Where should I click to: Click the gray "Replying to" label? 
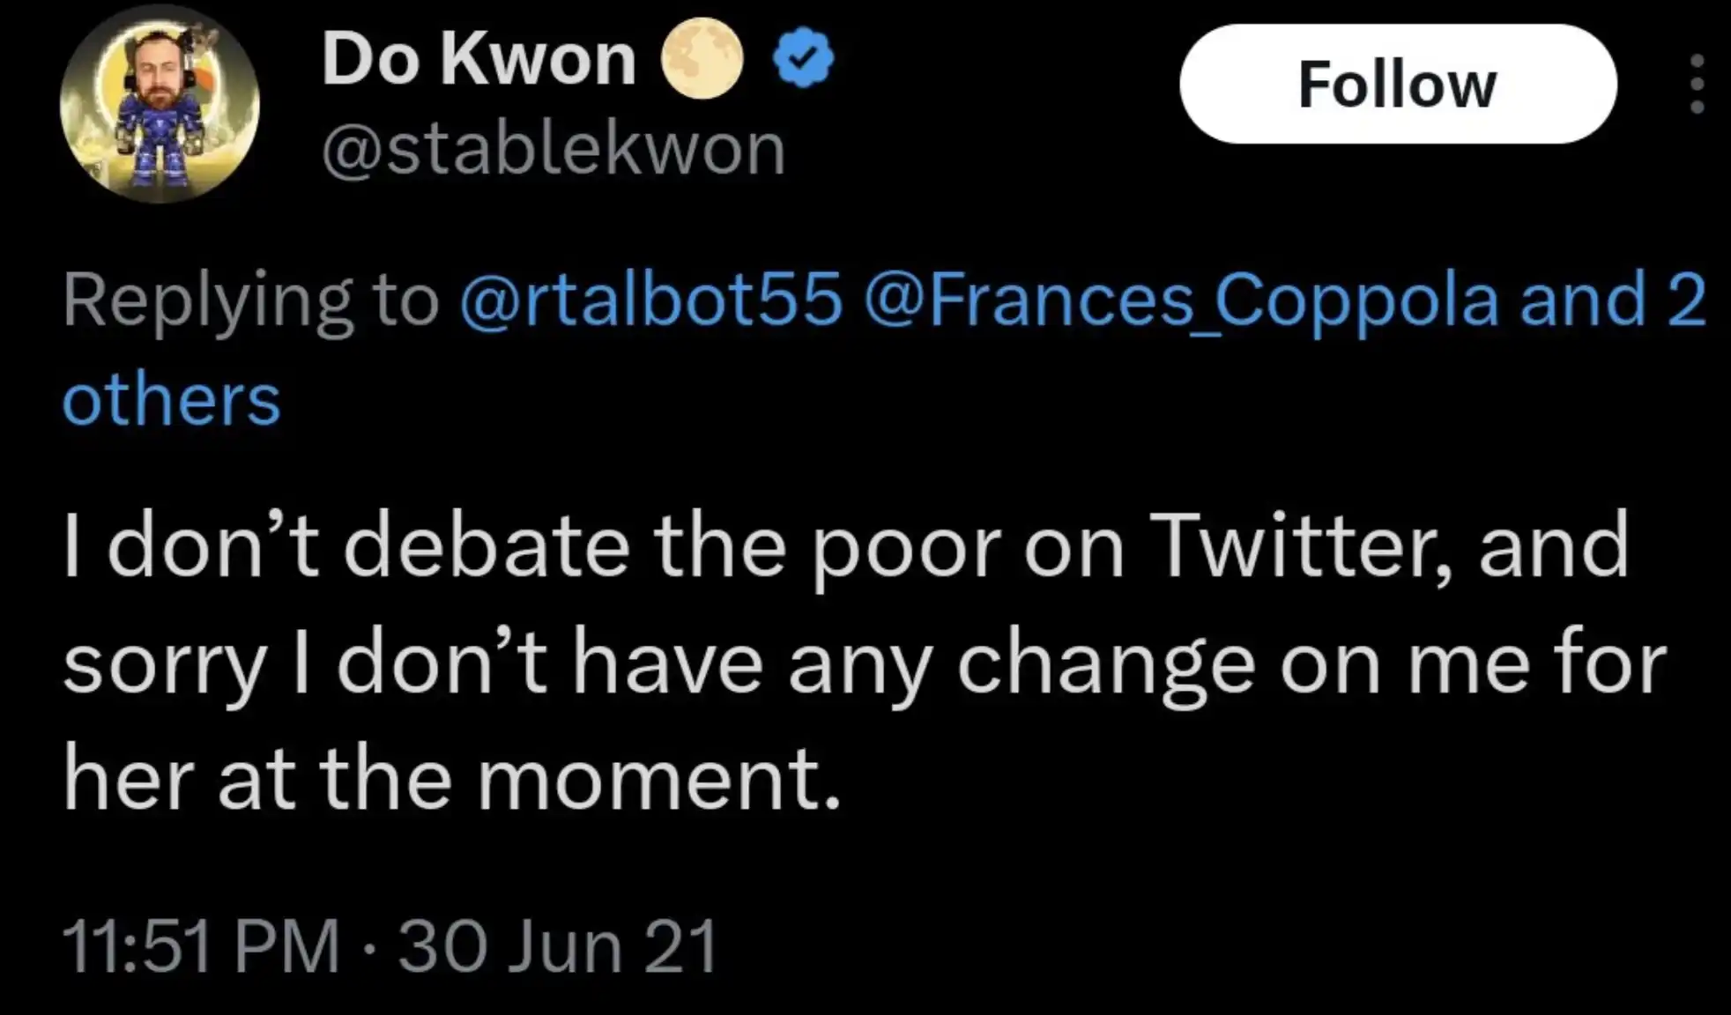[x=250, y=300]
